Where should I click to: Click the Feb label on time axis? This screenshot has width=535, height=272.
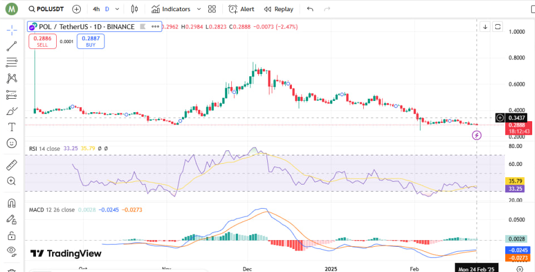pos(414,269)
